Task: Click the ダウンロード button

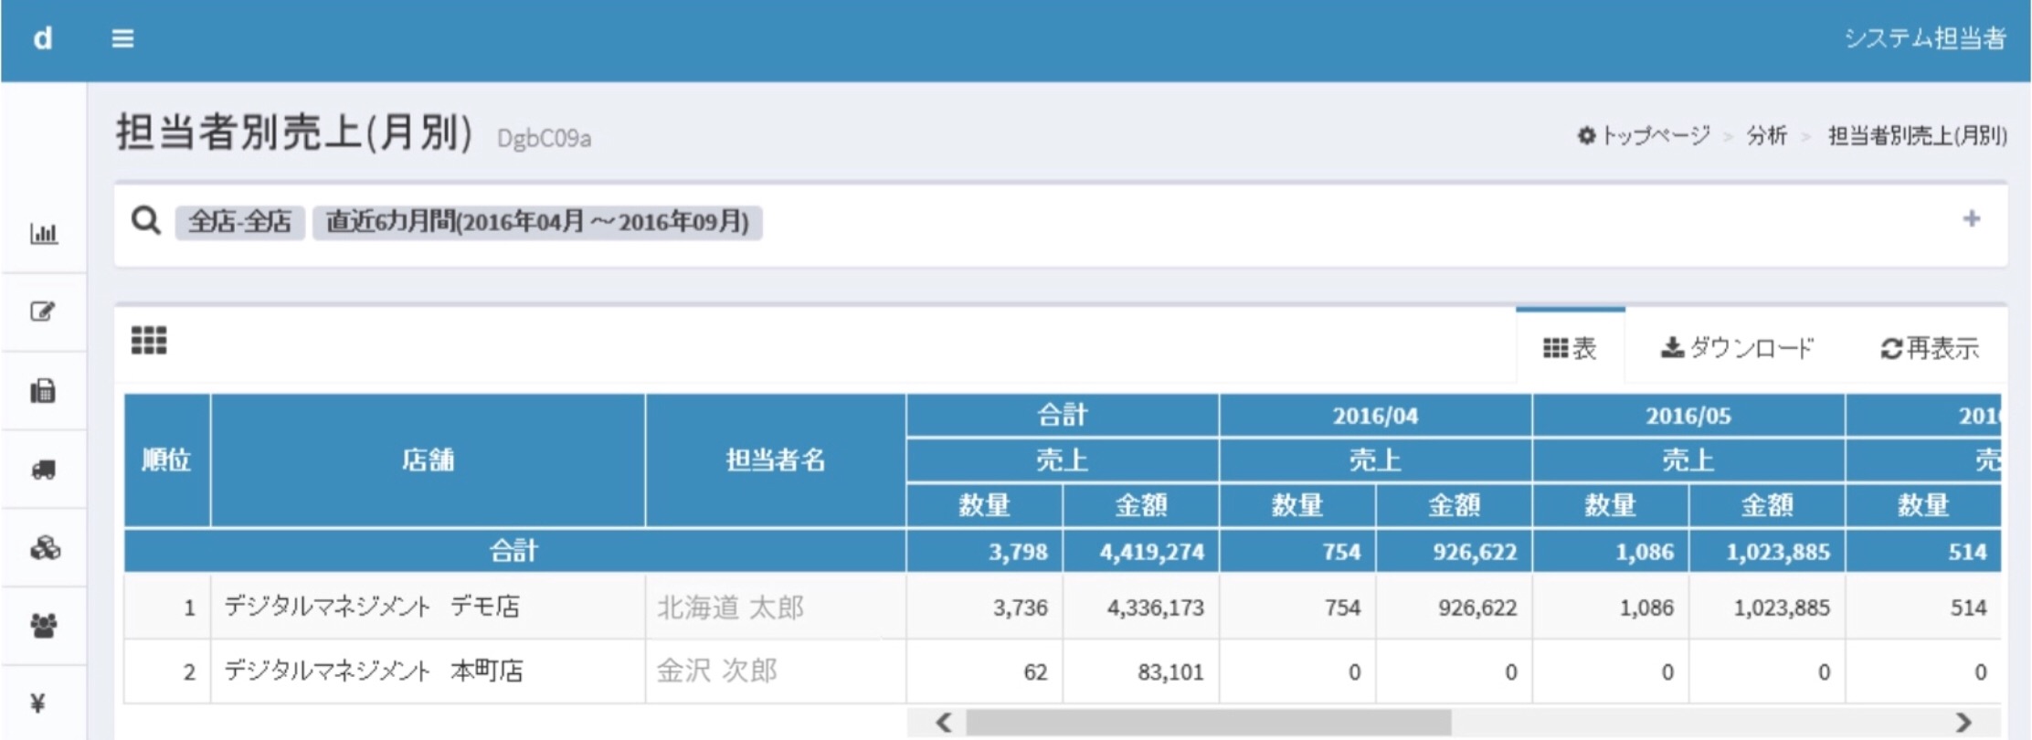Action: point(1737,348)
